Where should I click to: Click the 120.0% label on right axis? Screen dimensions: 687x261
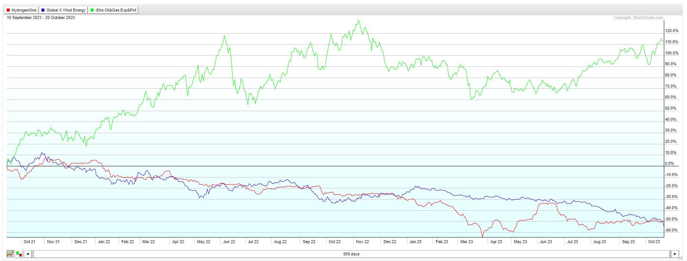(671, 31)
